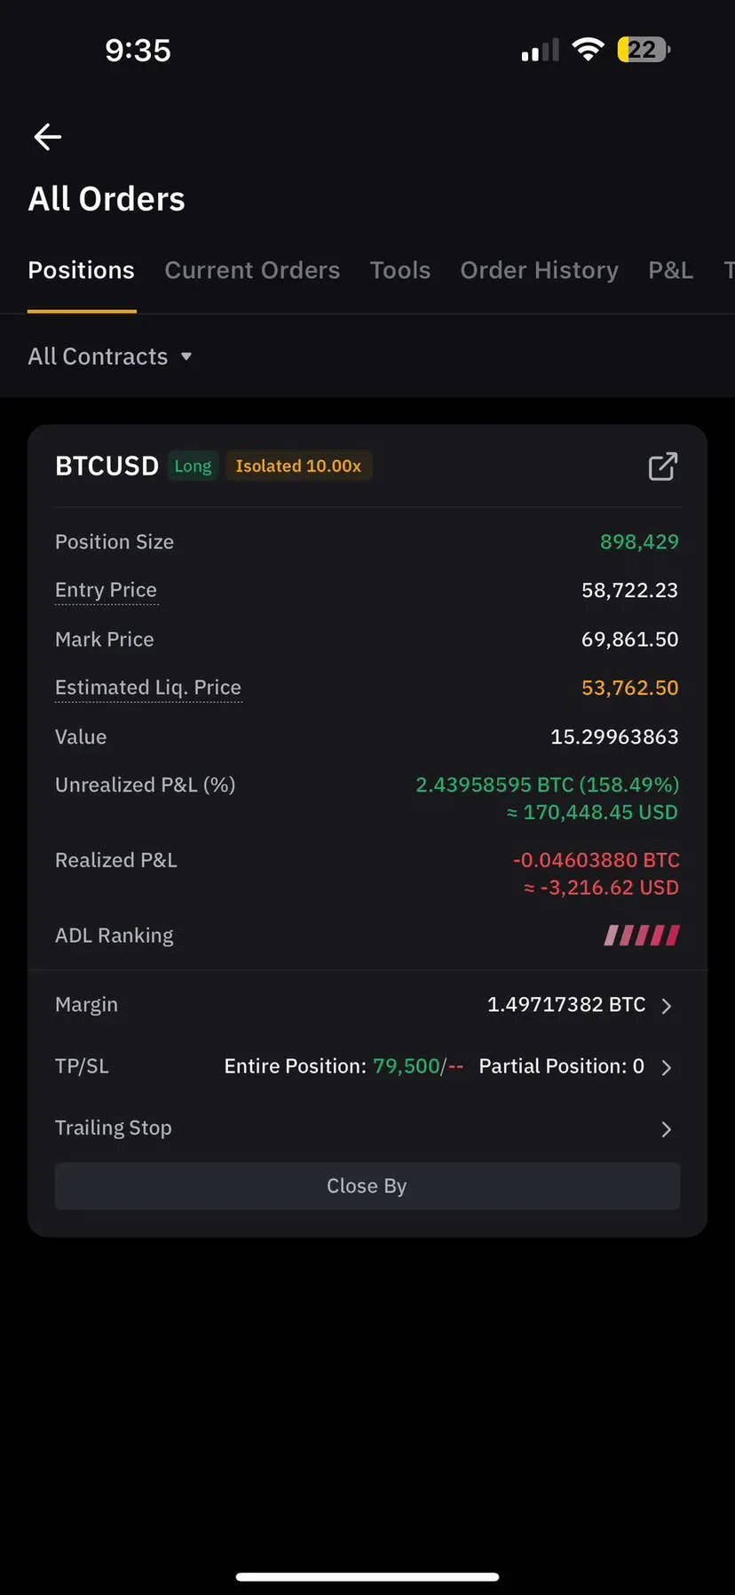Tap the back arrow icon
Viewport: 735px width, 1595px height.
47,137
